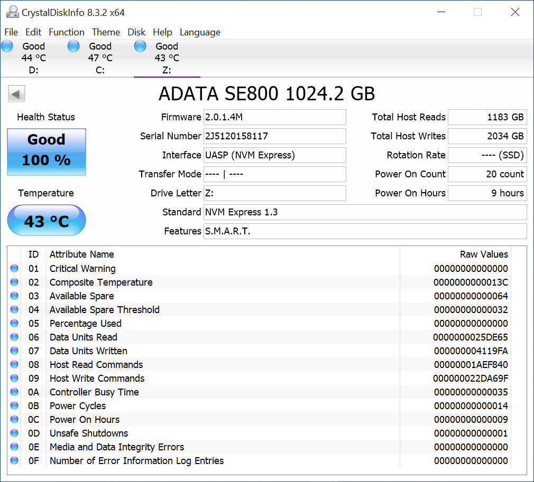534x482 pixels.
Task: Click the Critical Warning status indicator
Action: (14, 269)
